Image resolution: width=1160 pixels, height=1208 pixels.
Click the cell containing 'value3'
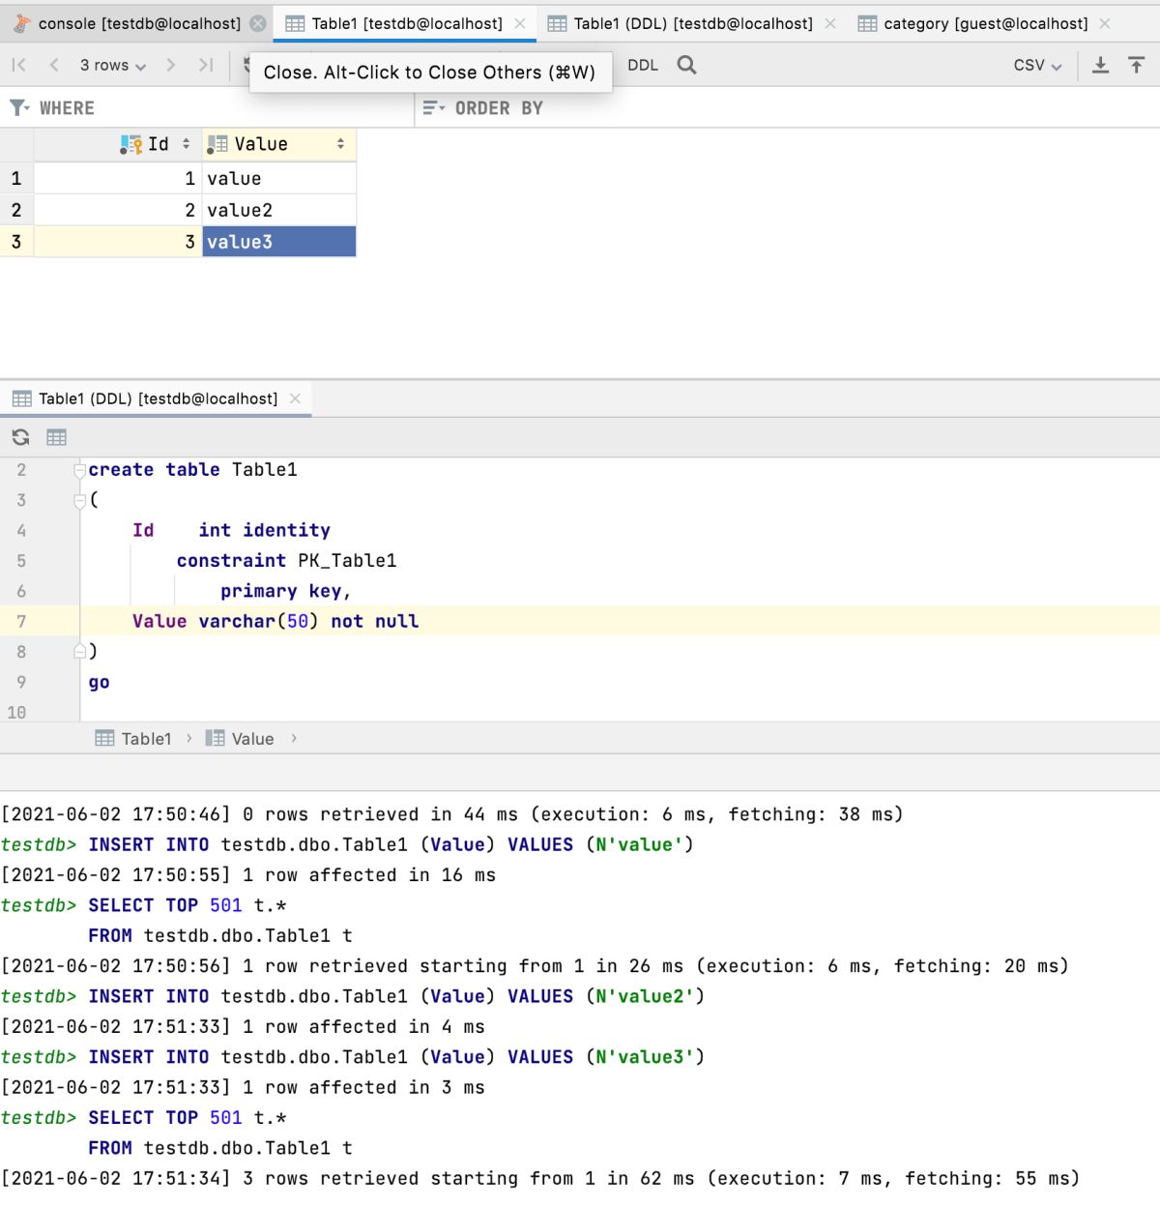click(278, 242)
